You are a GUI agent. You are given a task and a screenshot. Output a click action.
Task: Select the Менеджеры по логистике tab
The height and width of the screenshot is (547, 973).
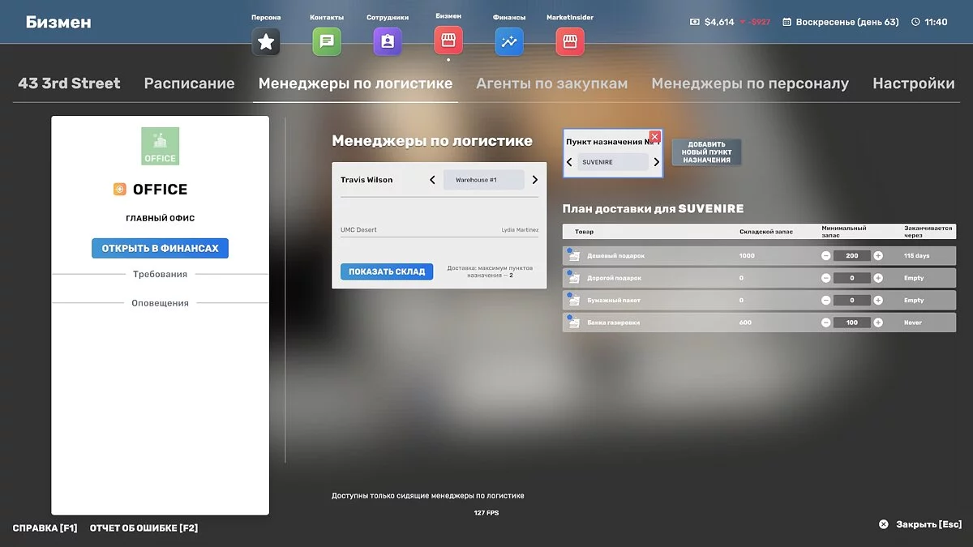tap(355, 83)
